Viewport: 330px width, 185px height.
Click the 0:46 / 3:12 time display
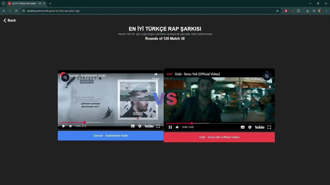pyautogui.click(x=81, y=126)
